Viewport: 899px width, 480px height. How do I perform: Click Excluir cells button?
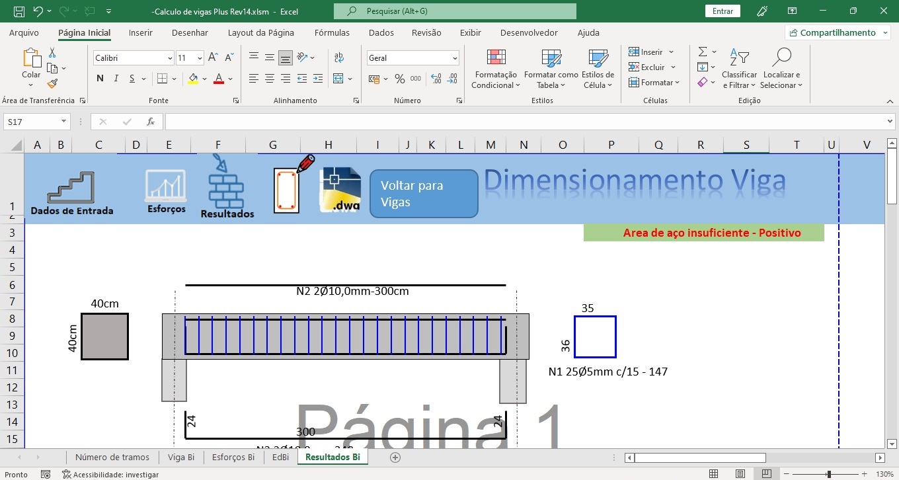pos(646,67)
